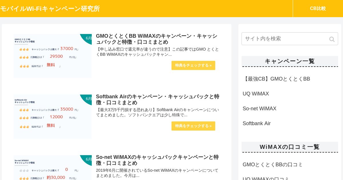
Task: Click the search magnifier icon
Action: pyautogui.click(x=332, y=39)
